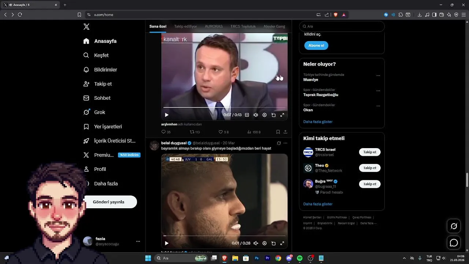Click the X logo in sidebar
This screenshot has height=264, width=469.
click(x=86, y=26)
